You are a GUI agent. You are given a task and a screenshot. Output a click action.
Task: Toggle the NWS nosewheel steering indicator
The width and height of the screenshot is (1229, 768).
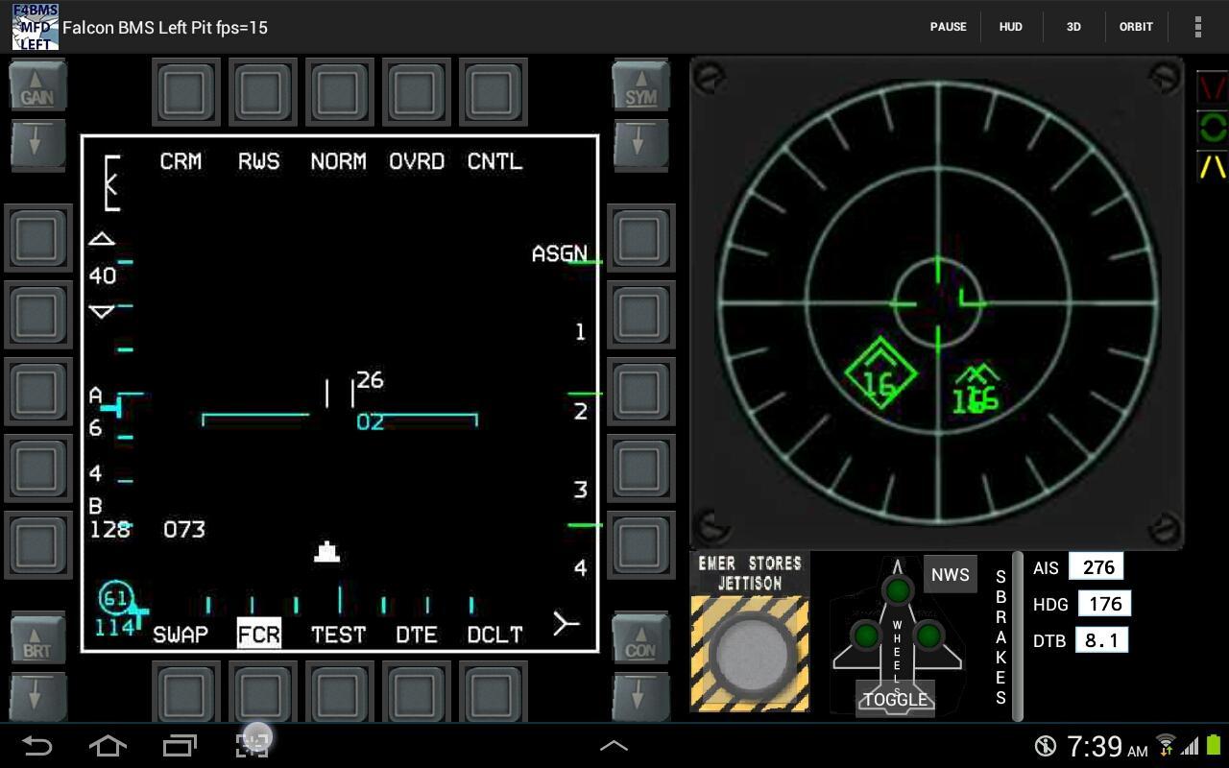coord(949,574)
